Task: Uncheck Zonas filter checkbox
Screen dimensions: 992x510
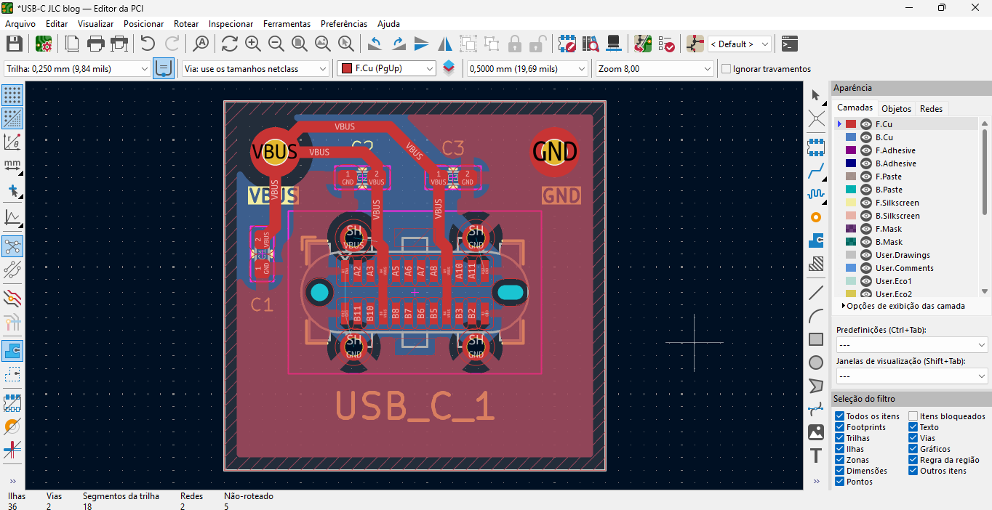Action: point(840,460)
